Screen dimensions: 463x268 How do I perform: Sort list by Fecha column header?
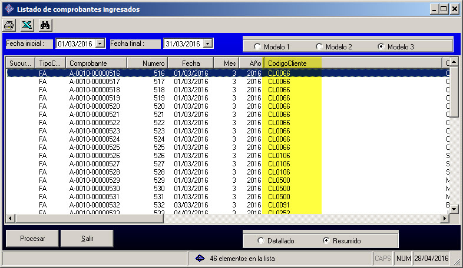coord(190,63)
